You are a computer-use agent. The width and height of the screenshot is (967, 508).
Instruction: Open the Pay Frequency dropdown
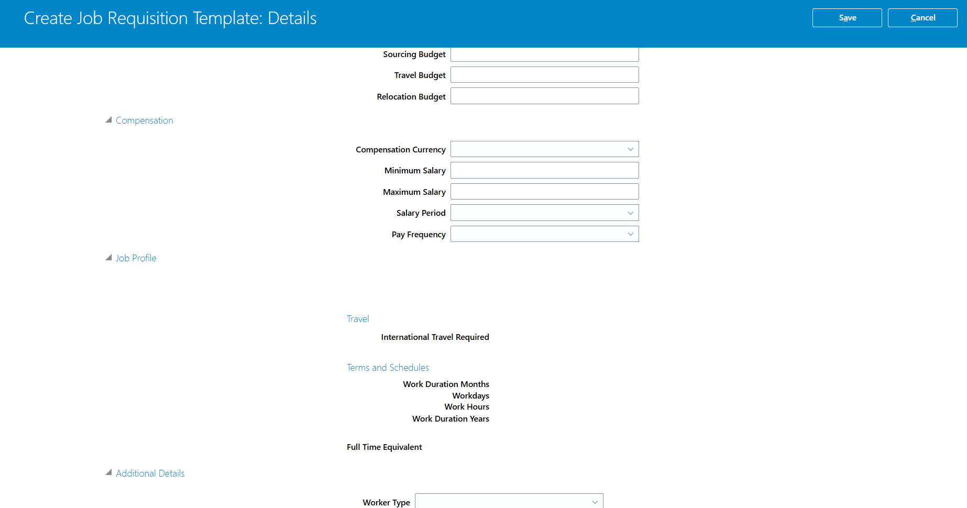545,234
